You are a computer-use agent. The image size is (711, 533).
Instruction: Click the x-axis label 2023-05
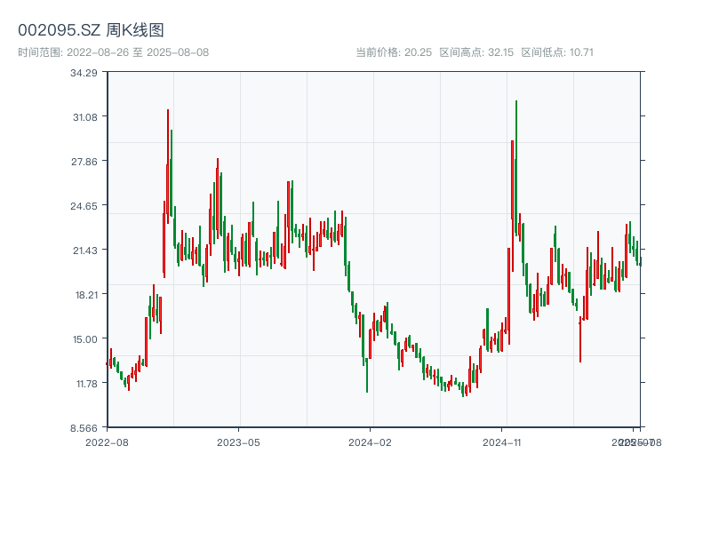point(238,442)
